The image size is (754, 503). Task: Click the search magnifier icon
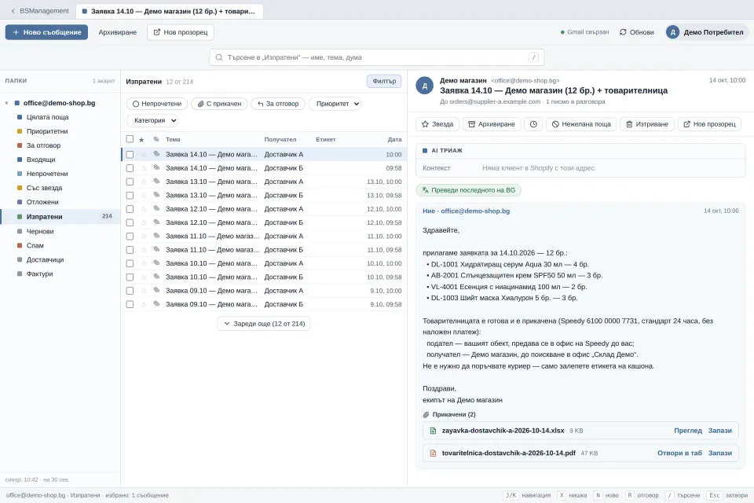pos(219,57)
